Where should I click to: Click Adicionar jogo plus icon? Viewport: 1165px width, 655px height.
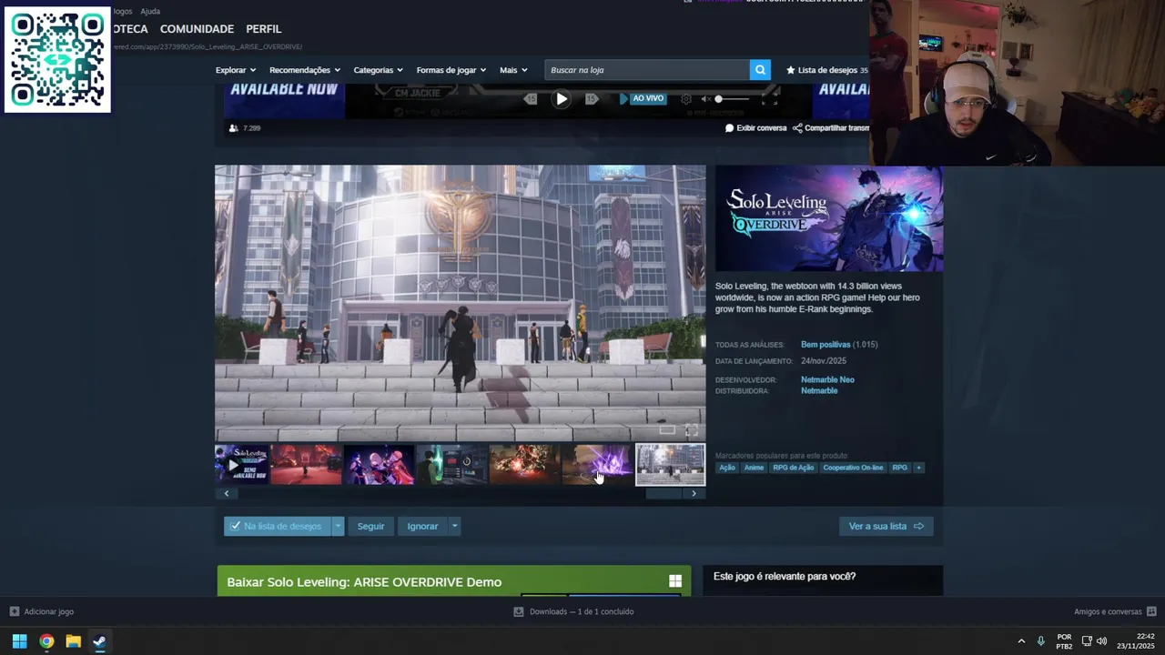coord(14,611)
